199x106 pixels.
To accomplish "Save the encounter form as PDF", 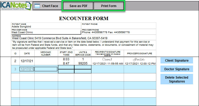I will [x=77, y=6].
